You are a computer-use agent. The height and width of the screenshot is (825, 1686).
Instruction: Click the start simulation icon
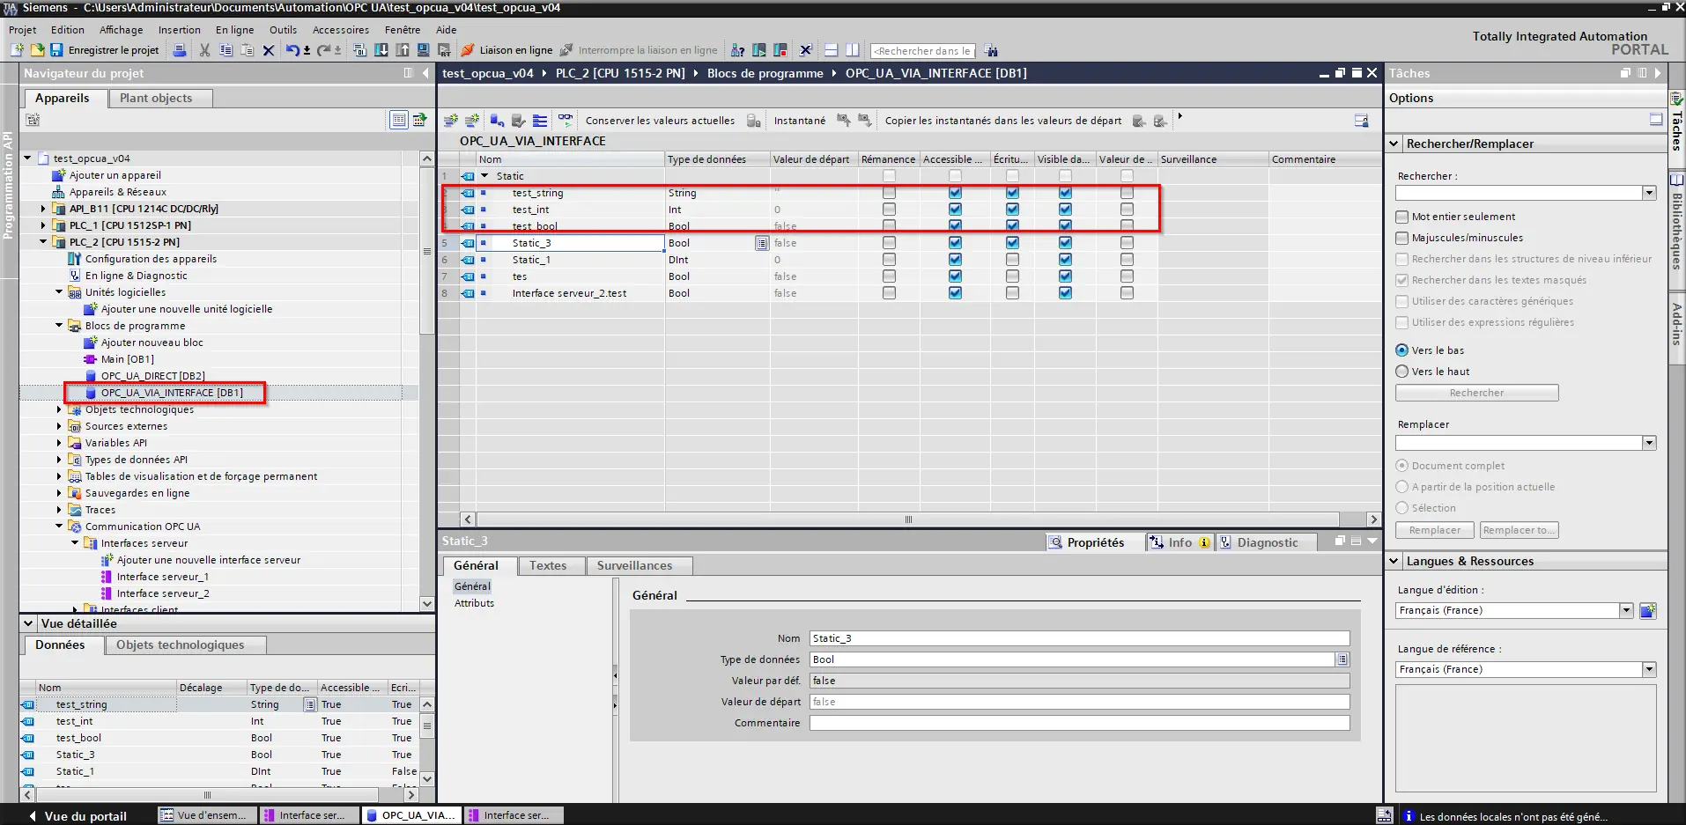pos(423,50)
